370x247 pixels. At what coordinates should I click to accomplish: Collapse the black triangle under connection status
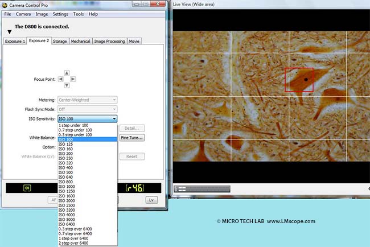click(x=10, y=32)
